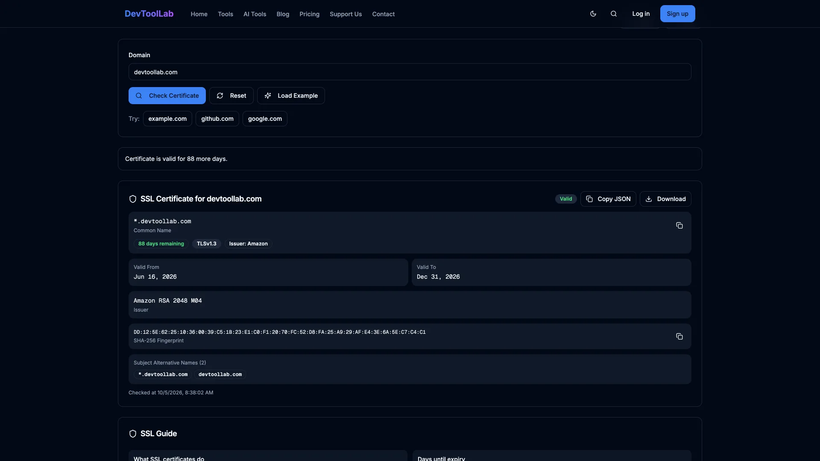Click the TLSv1.3 badge
The image size is (820, 461).
click(207, 244)
